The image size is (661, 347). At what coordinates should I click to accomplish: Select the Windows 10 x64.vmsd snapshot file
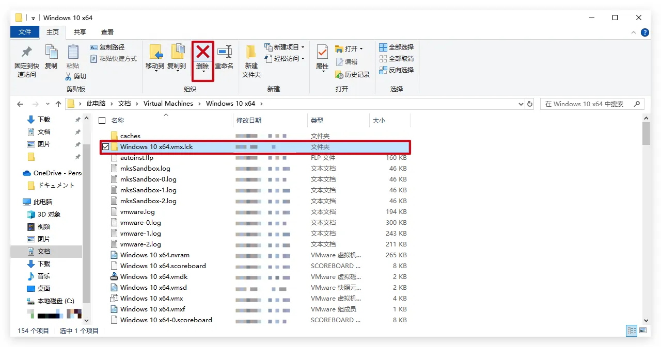point(153,288)
